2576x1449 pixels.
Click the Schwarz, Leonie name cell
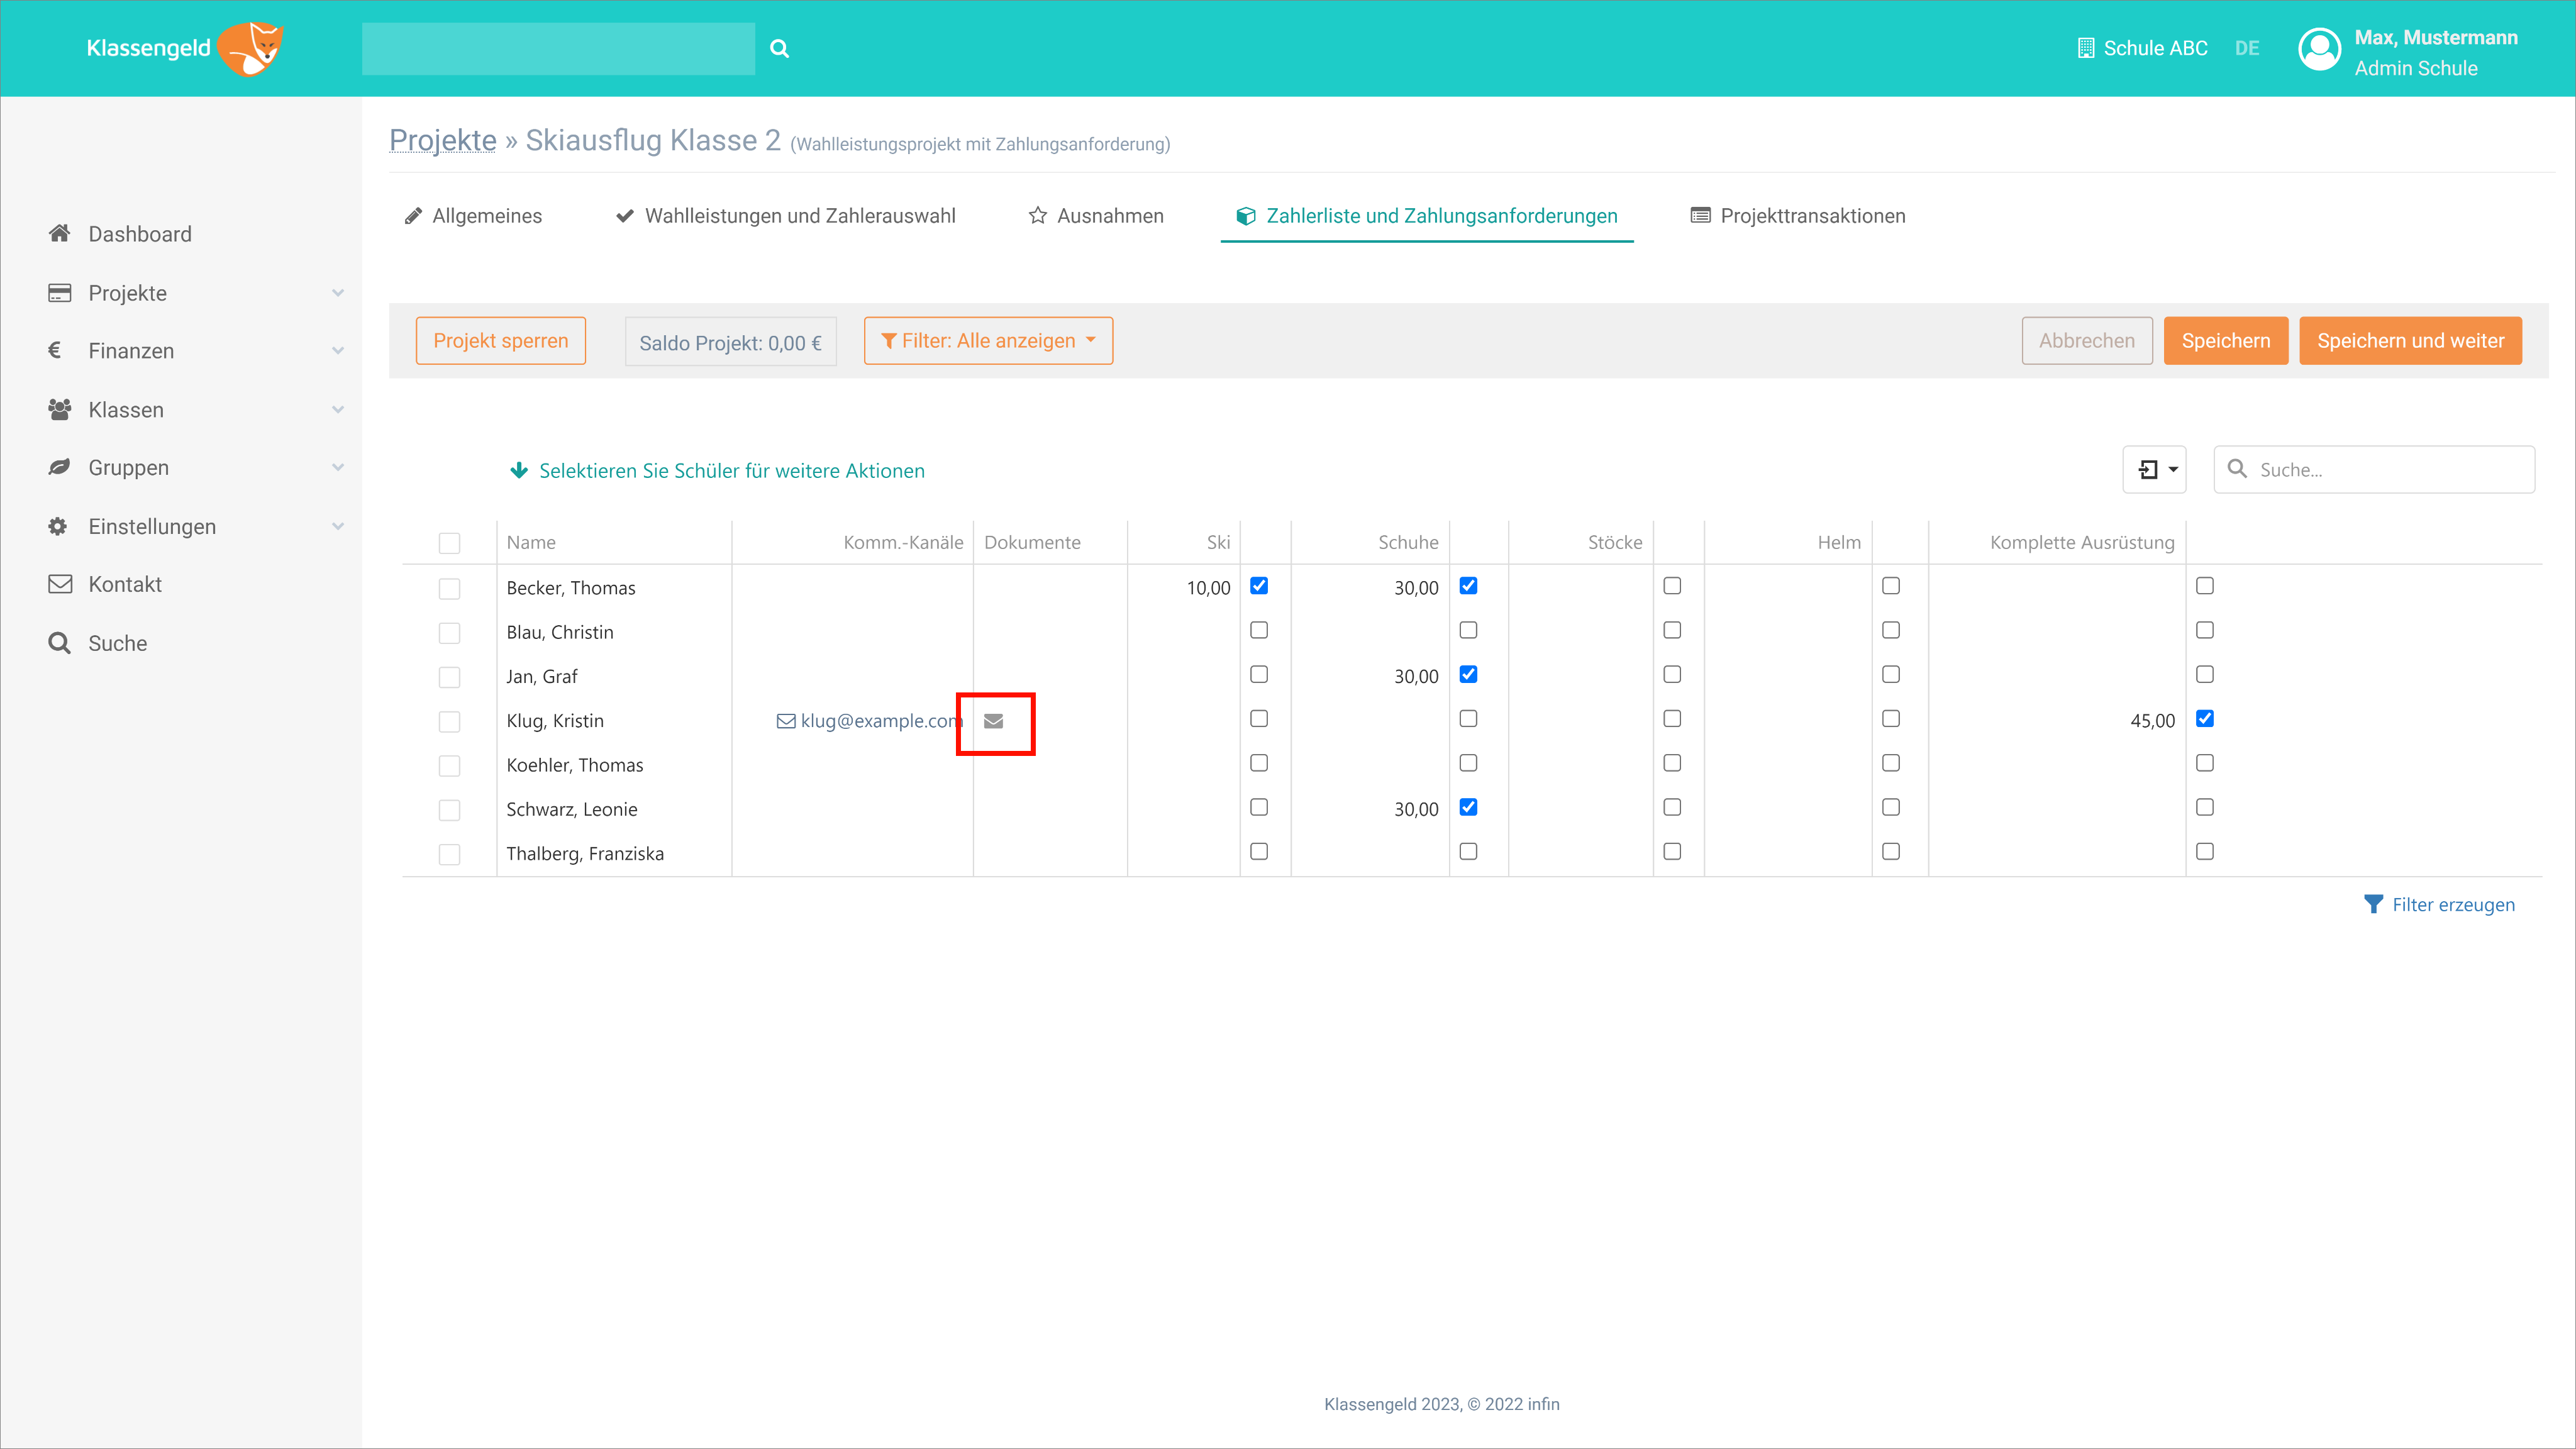[572, 809]
